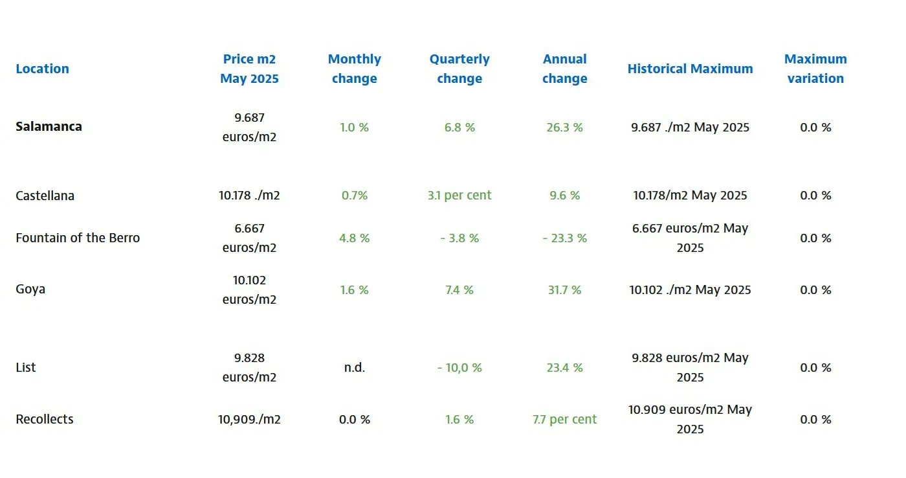This screenshot has width=906, height=478.
Task: Click the Annual change column header
Action: (564, 69)
